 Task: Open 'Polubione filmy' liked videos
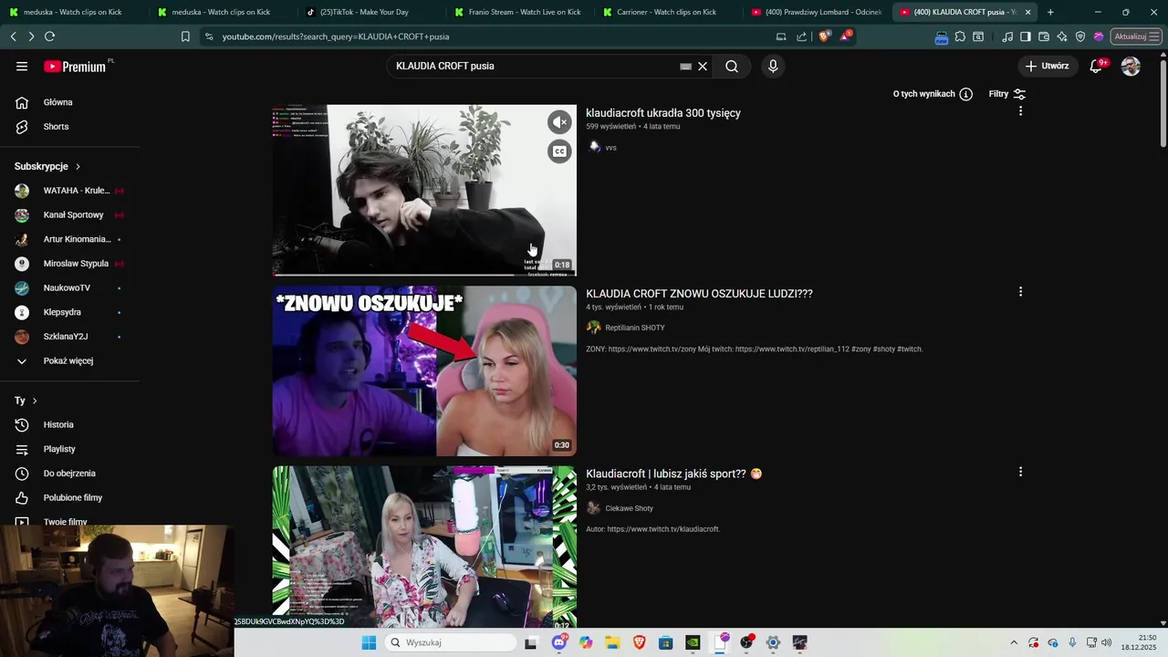coord(69,497)
